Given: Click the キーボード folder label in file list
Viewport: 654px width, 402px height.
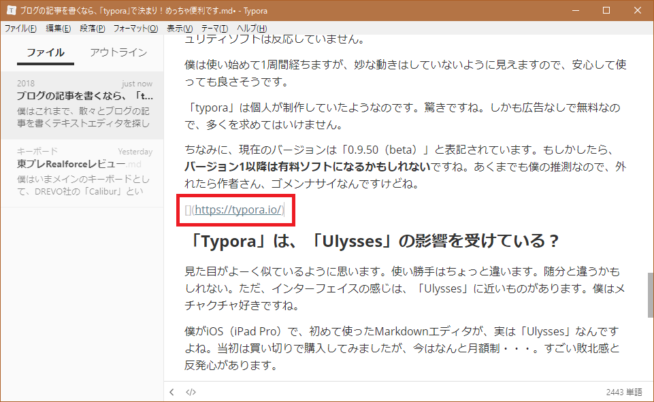Looking at the screenshot, I should [37, 151].
